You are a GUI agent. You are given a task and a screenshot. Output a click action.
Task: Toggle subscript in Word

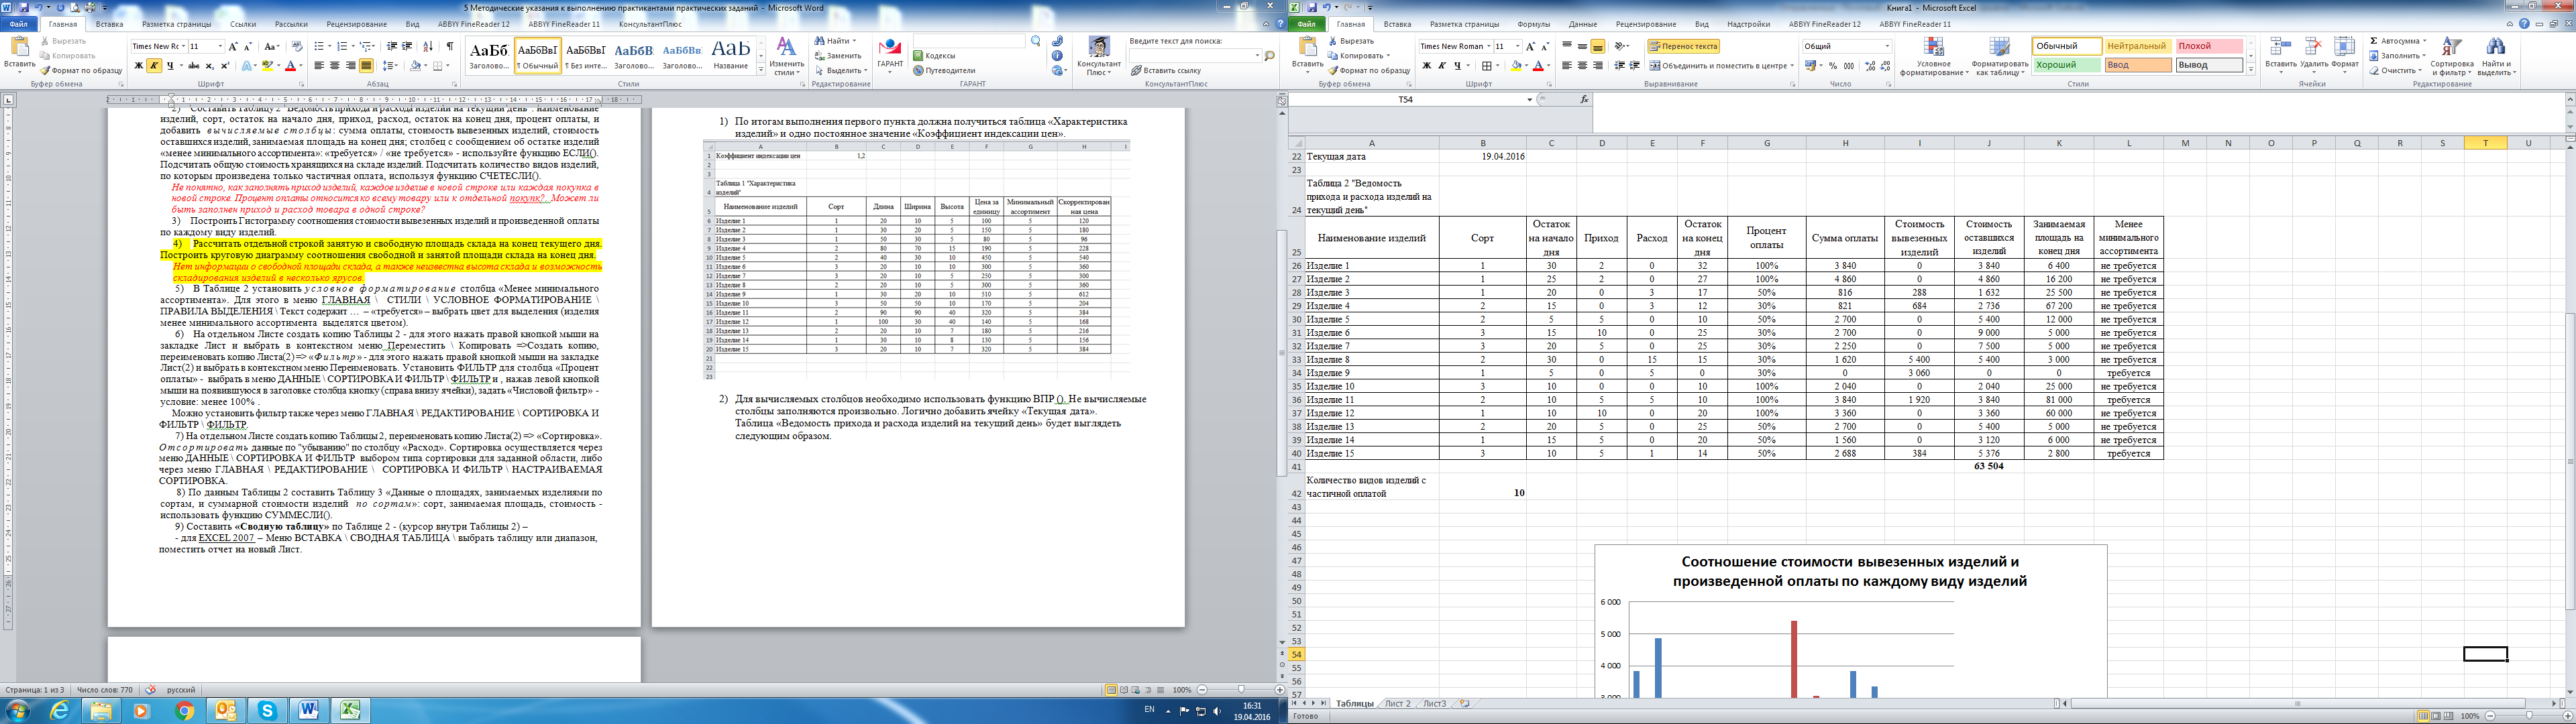[x=209, y=66]
